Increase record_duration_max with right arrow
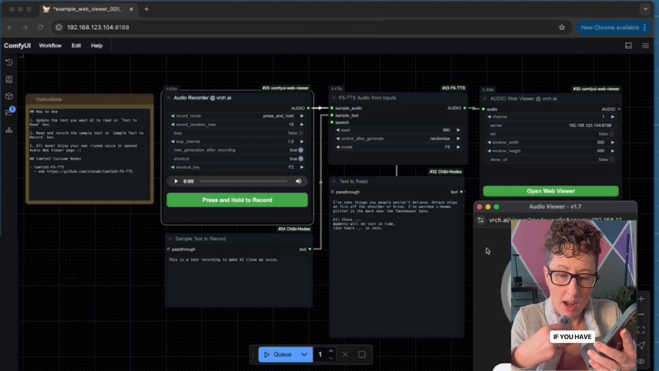659x371 pixels. (301, 125)
